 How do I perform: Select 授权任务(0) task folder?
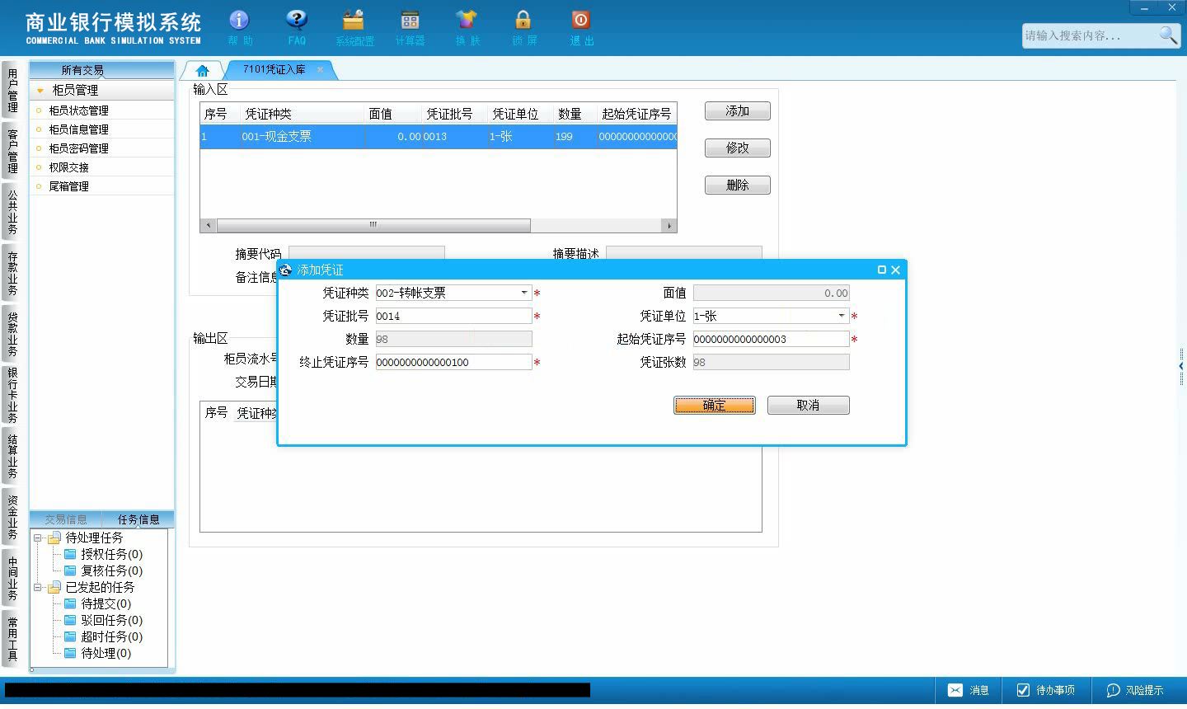[x=103, y=554]
